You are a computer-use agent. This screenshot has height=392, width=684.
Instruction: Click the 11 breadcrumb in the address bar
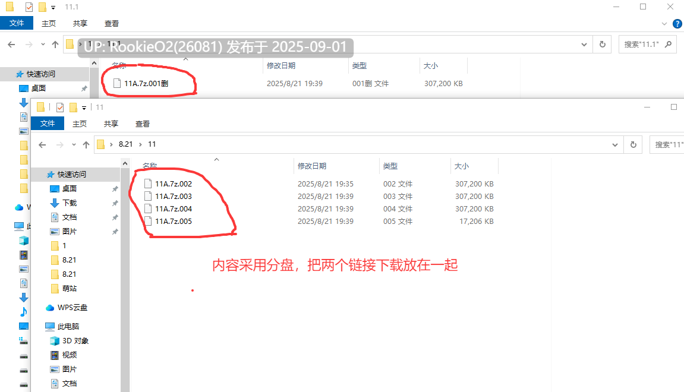pyautogui.click(x=152, y=144)
